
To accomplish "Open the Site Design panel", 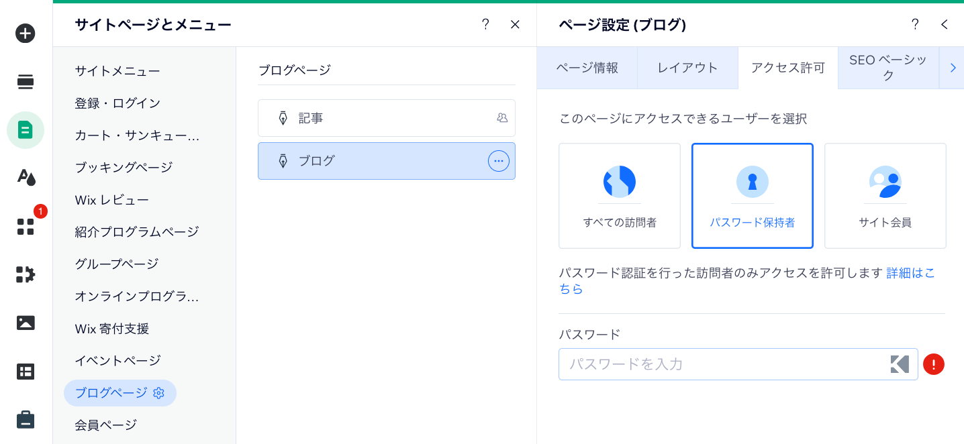I will (x=26, y=178).
